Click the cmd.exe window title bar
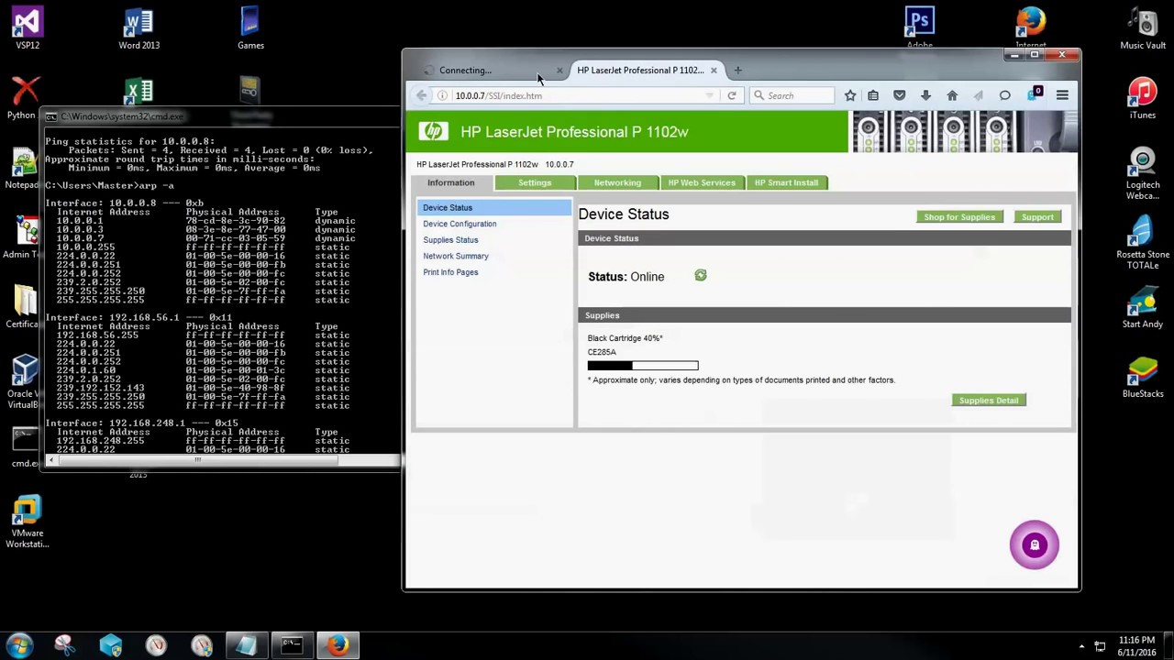Viewport: 1174px width, 660px height. pyautogui.click(x=220, y=116)
